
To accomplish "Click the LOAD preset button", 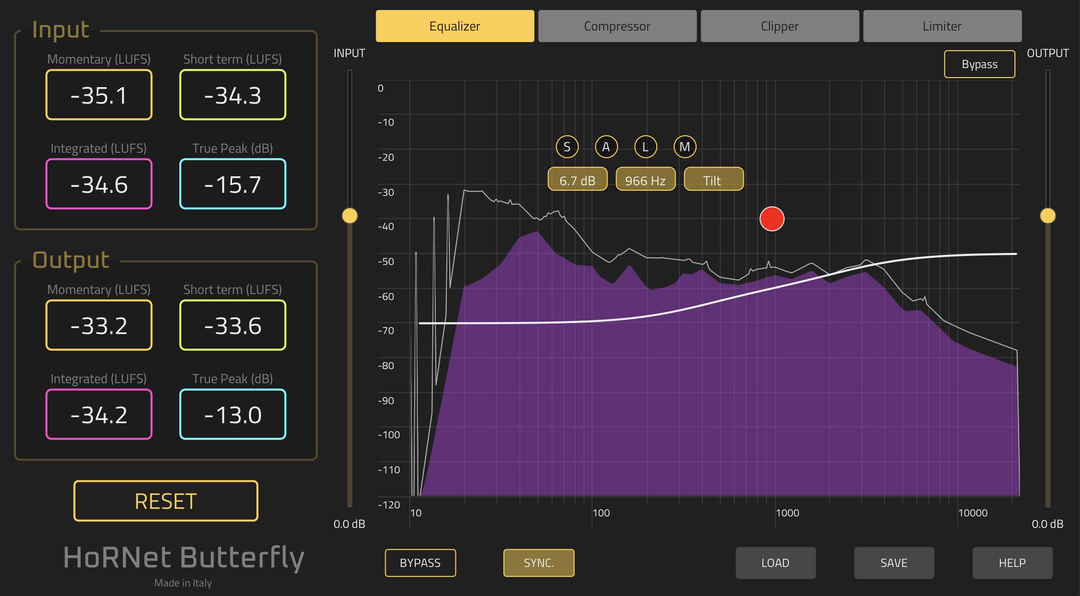I will click(775, 563).
